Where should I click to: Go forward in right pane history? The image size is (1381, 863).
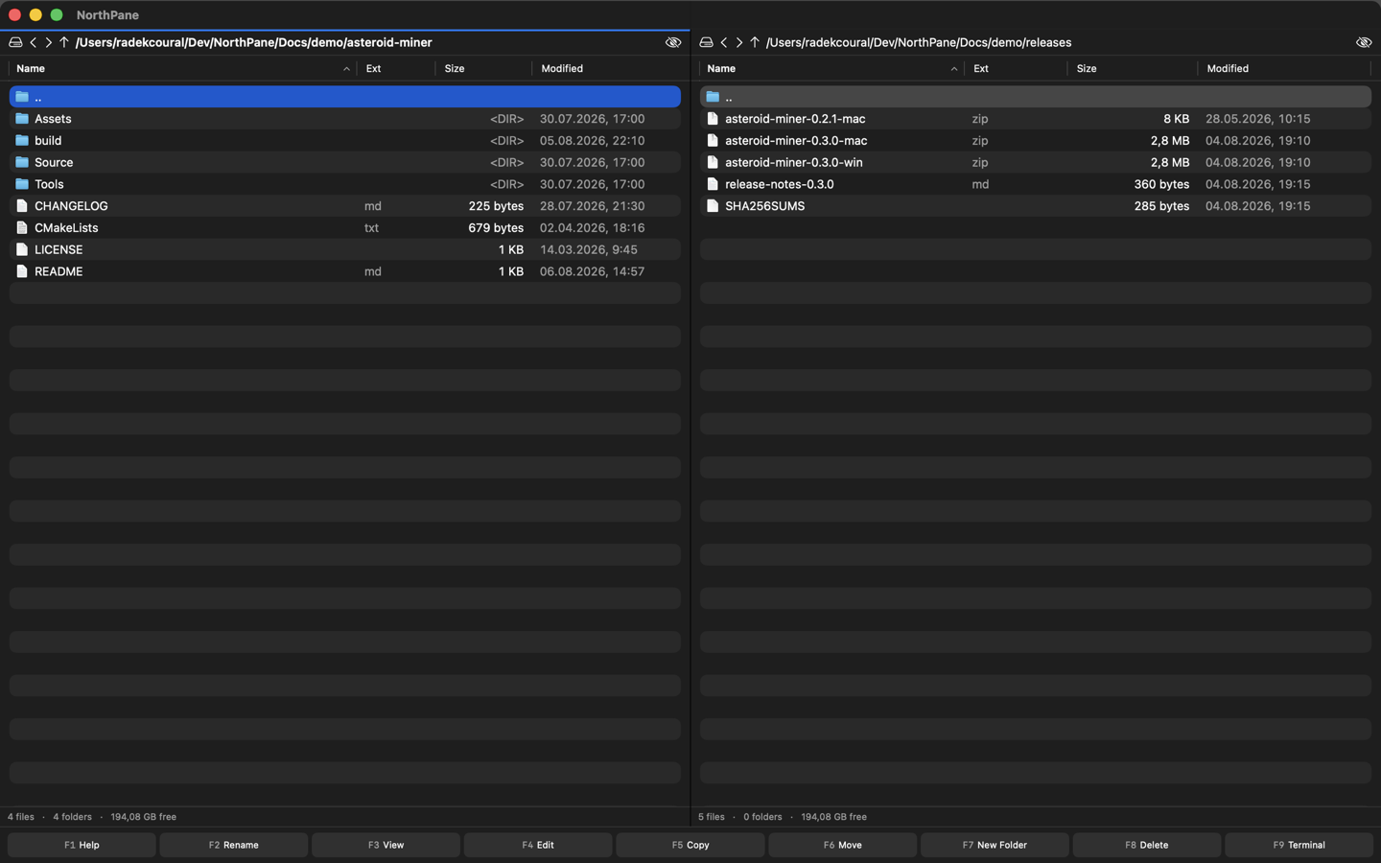pyautogui.click(x=738, y=42)
